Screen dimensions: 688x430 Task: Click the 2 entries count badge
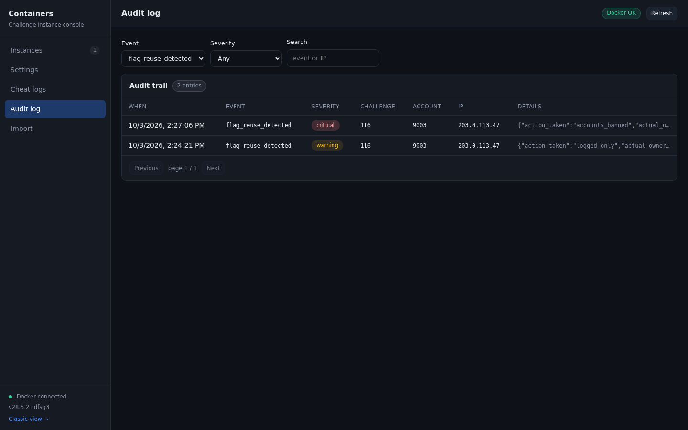click(189, 86)
